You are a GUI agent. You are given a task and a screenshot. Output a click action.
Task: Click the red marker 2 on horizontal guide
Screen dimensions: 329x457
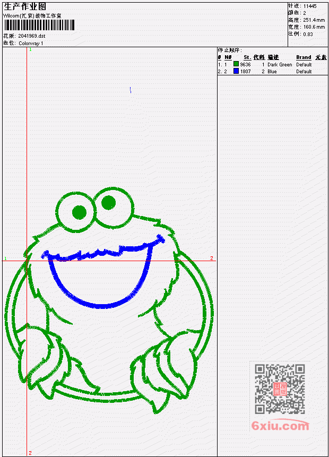point(212,258)
